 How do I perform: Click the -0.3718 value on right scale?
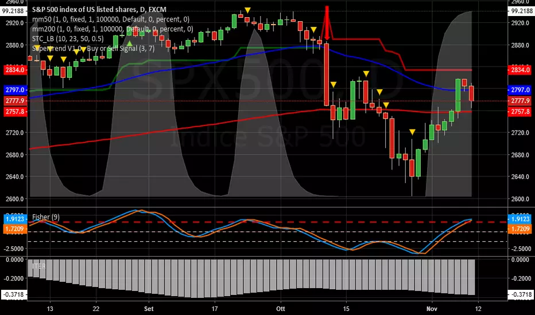(x=521, y=294)
